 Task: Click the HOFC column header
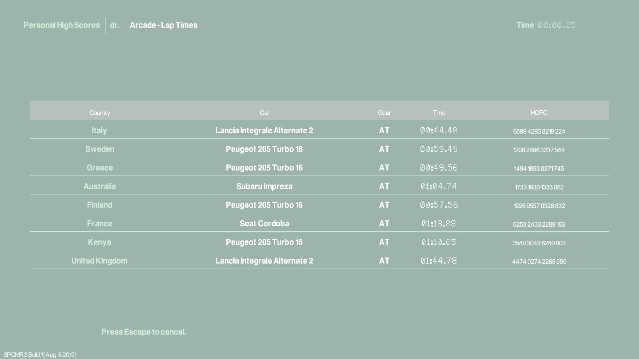point(538,113)
